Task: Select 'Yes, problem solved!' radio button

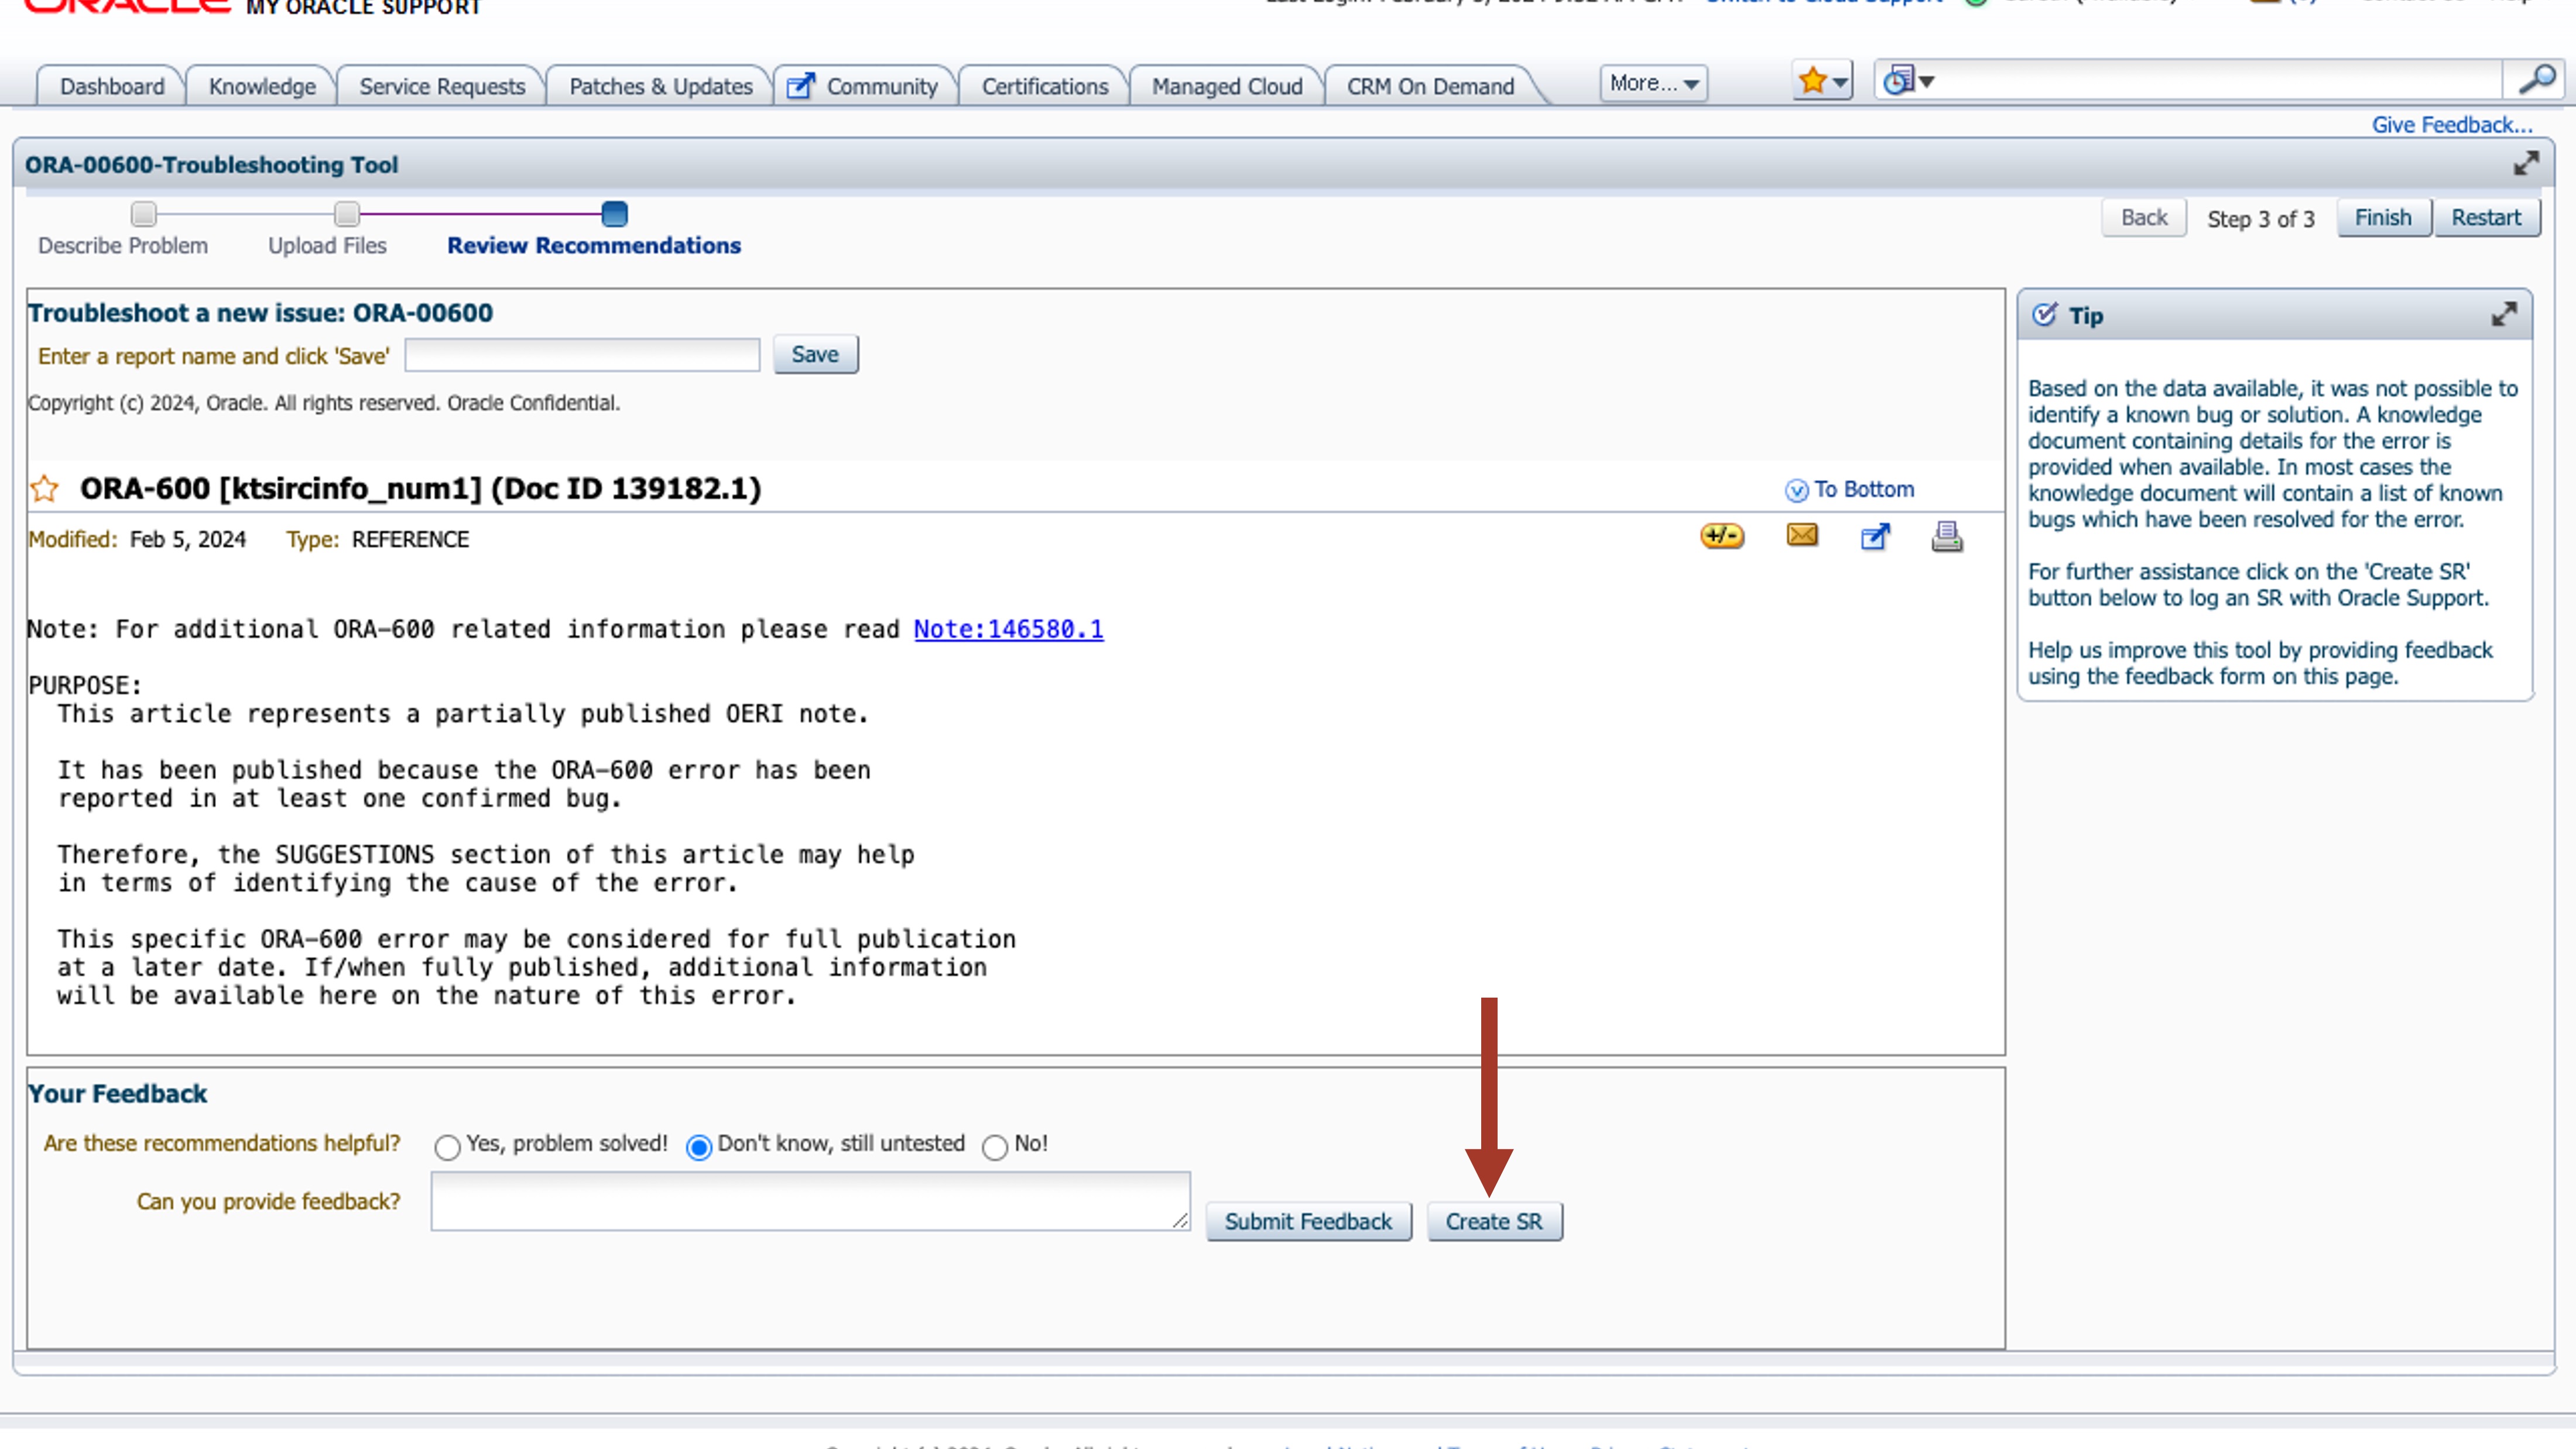Action: tap(447, 1146)
